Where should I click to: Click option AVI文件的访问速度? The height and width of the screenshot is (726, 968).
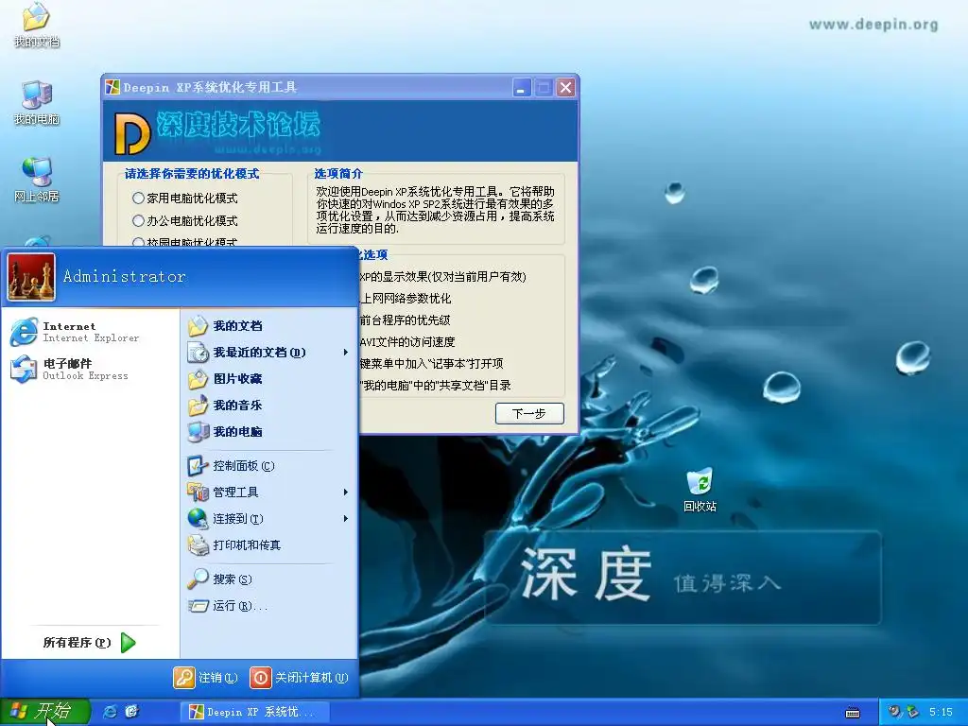tap(407, 342)
